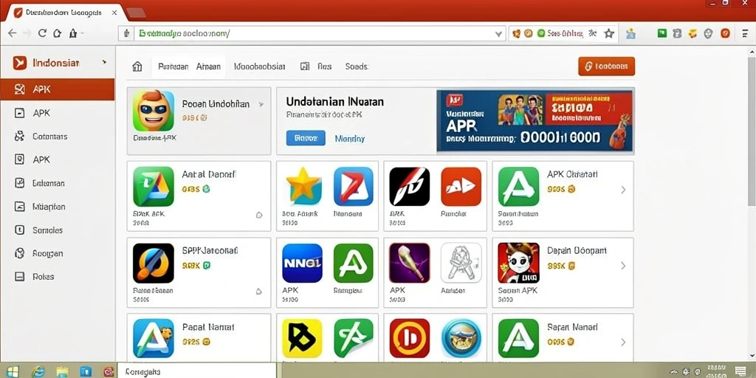Open the Papal Namat blue A icon
The image size is (756, 378).
tap(154, 338)
